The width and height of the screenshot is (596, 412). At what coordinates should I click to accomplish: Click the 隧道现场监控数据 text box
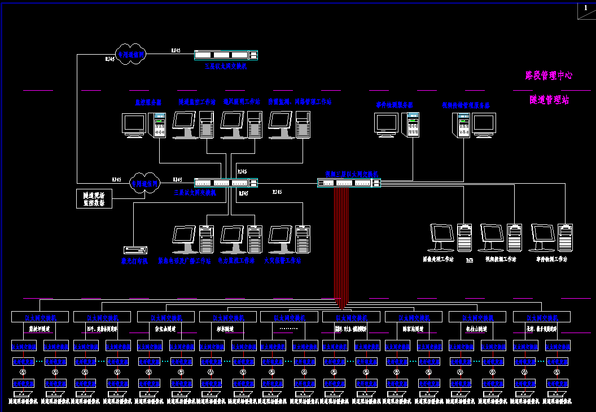tap(94, 198)
